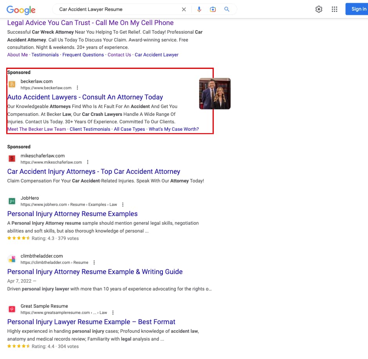This screenshot has height=359, width=368.
Task: Click the Apr 7, 2022 date text
Action: tap(19, 281)
